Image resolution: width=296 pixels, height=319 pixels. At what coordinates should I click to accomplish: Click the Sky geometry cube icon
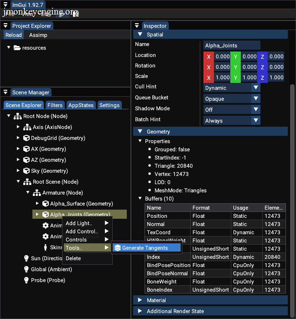click(x=26, y=171)
